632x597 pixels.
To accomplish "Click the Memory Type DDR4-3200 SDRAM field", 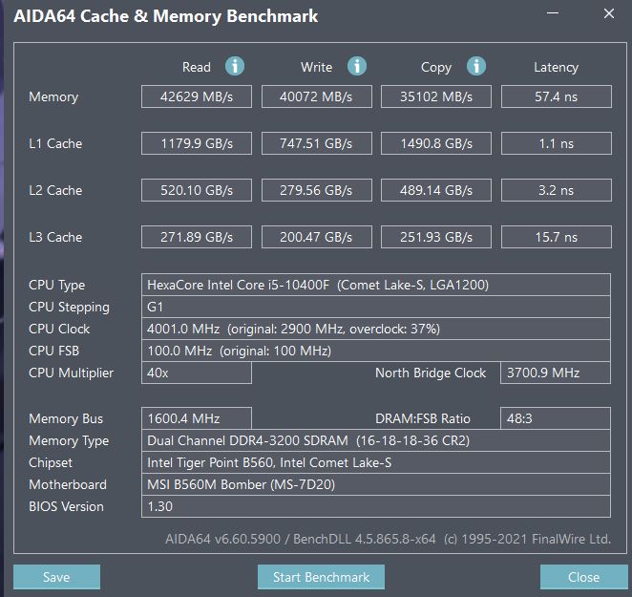I will (x=376, y=440).
